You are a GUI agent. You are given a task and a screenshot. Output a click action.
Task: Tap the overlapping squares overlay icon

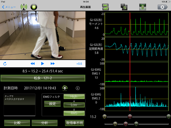(124, 7)
